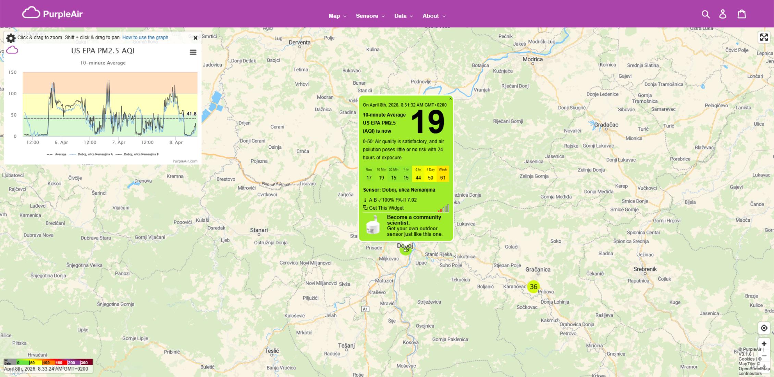Select the Week AQI average value

click(443, 178)
